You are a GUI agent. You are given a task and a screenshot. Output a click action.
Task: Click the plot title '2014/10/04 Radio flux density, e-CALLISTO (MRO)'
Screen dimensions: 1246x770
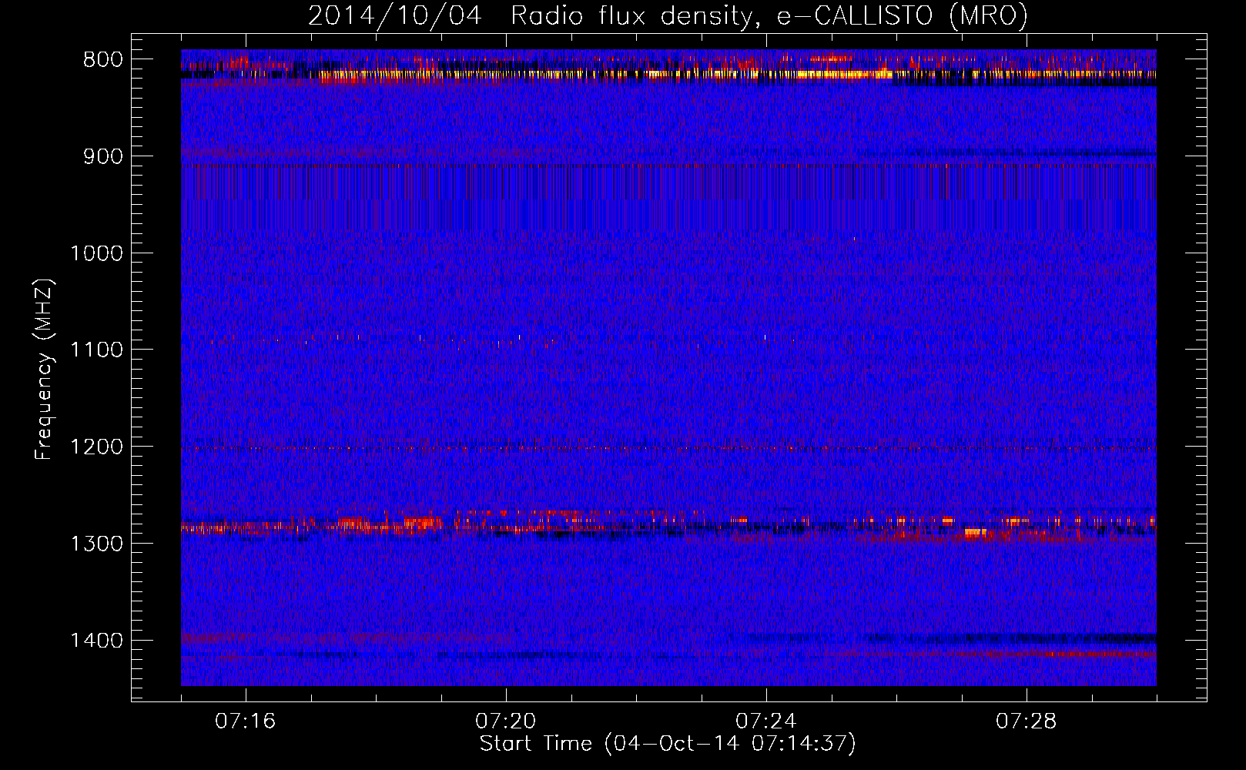[x=668, y=15]
